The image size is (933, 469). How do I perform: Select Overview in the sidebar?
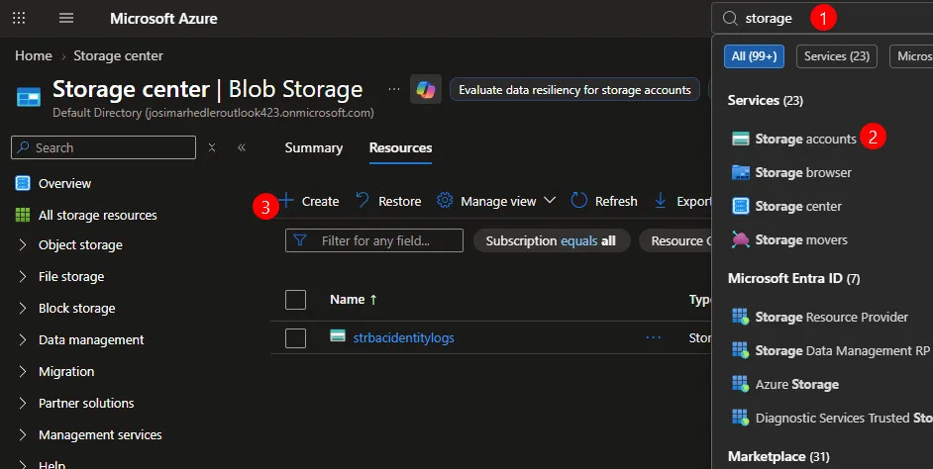(64, 183)
